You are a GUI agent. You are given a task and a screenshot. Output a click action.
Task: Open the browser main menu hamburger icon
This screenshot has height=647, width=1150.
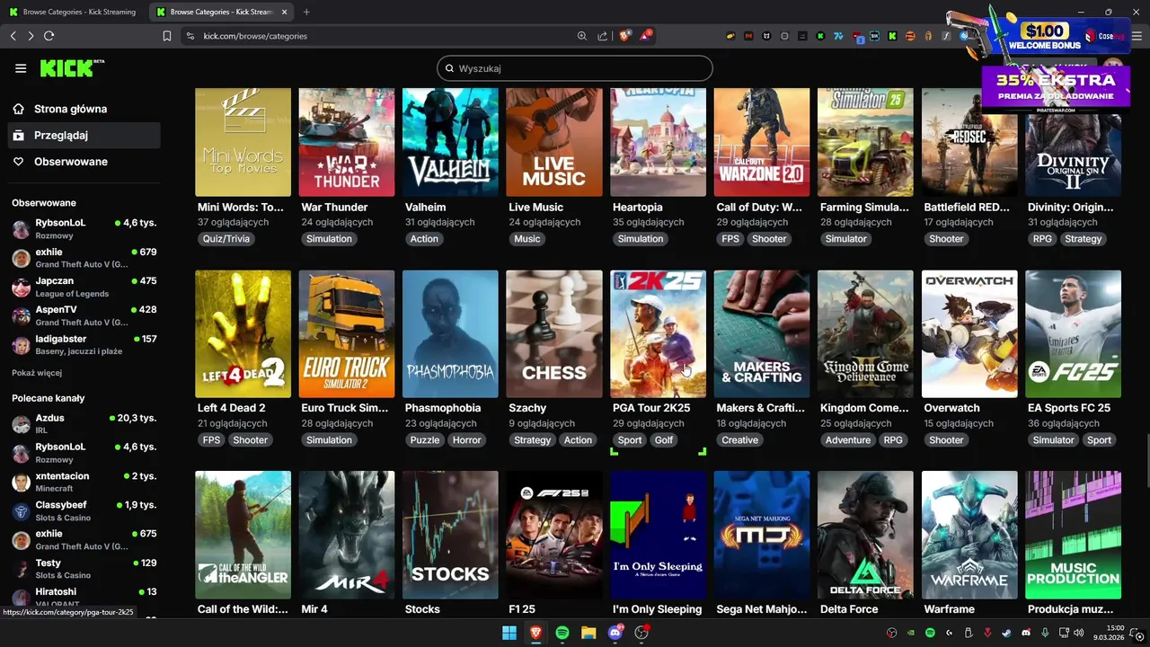pos(1137,36)
